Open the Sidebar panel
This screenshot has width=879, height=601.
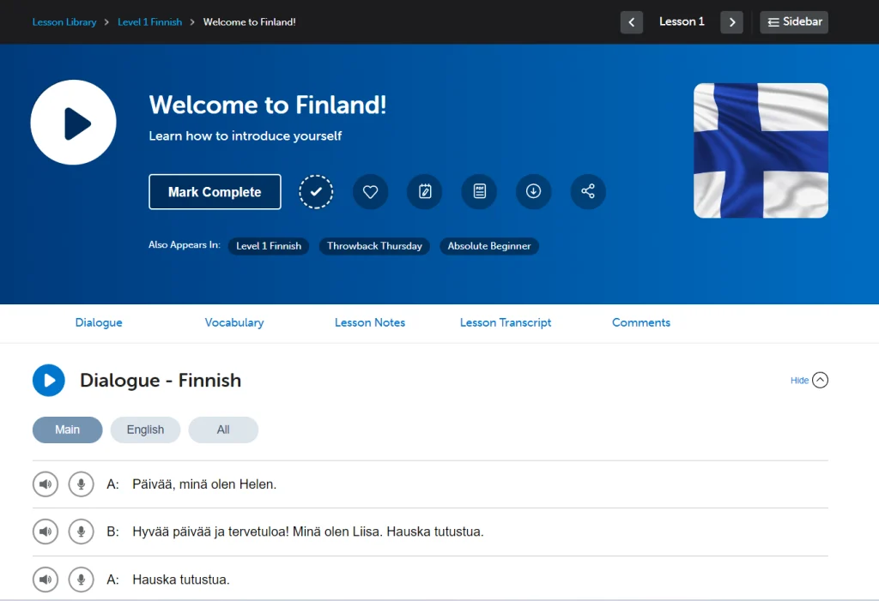coord(793,21)
